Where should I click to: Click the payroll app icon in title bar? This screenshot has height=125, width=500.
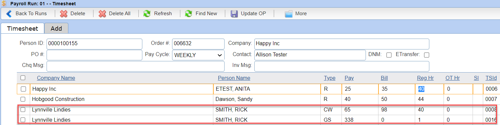point(3,3)
